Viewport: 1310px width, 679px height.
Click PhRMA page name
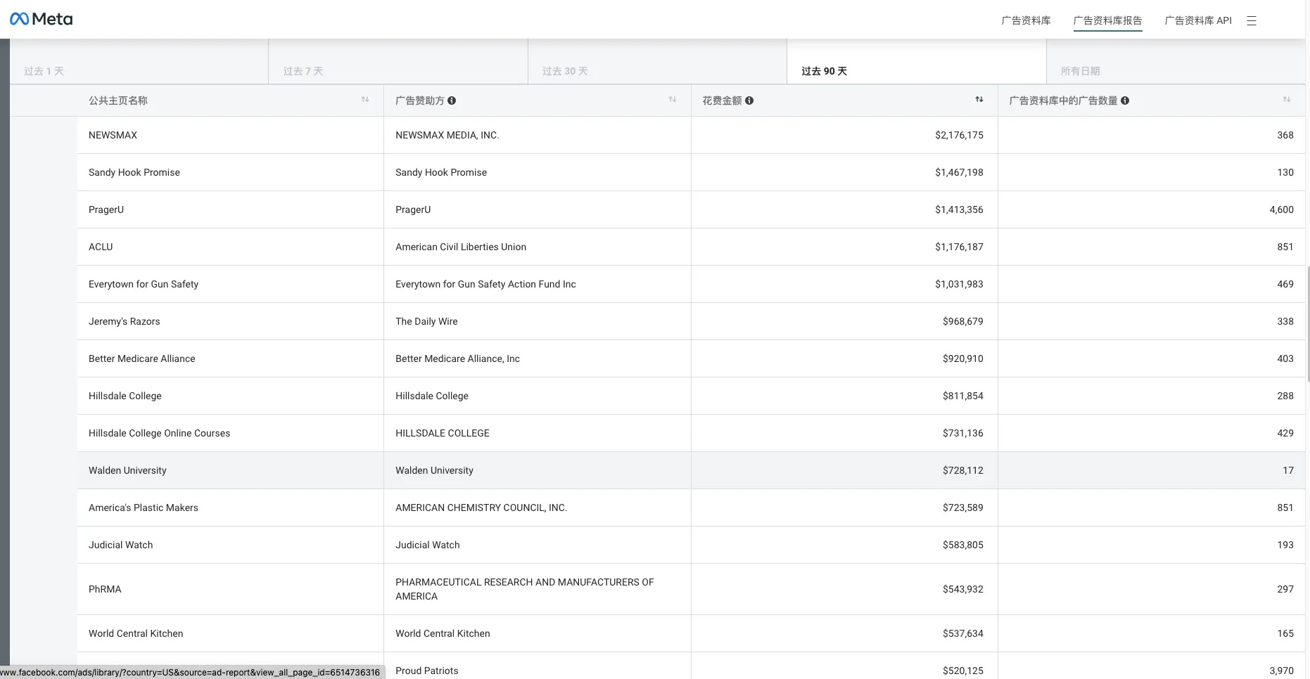pyautogui.click(x=105, y=589)
